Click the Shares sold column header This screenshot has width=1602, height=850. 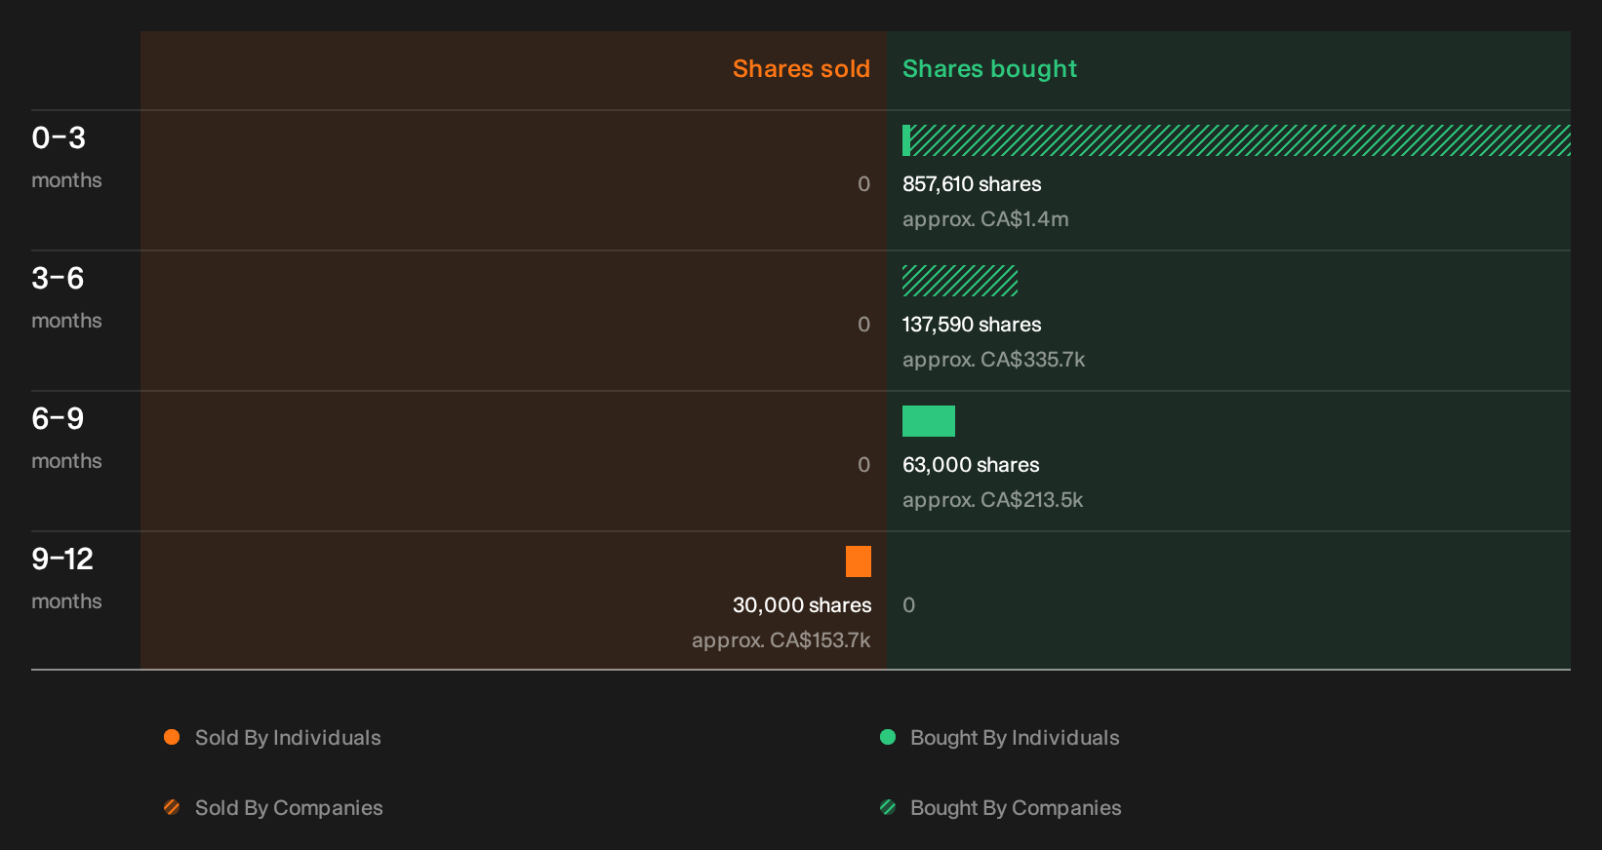pos(801,69)
